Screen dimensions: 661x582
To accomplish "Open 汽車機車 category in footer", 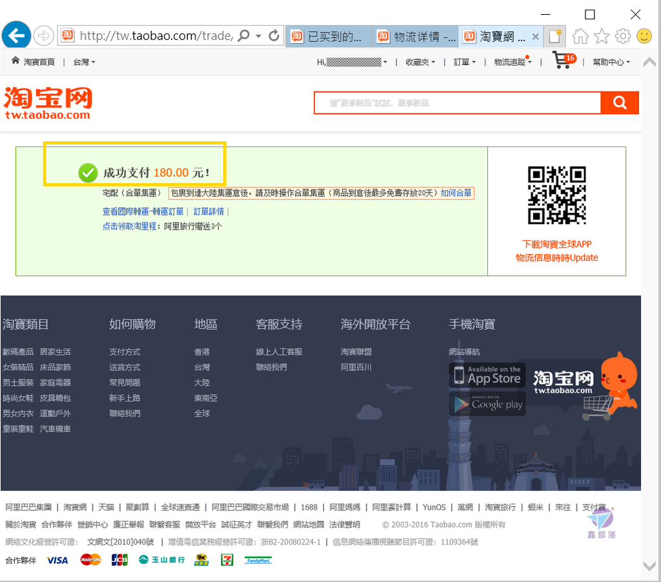I will (56, 429).
